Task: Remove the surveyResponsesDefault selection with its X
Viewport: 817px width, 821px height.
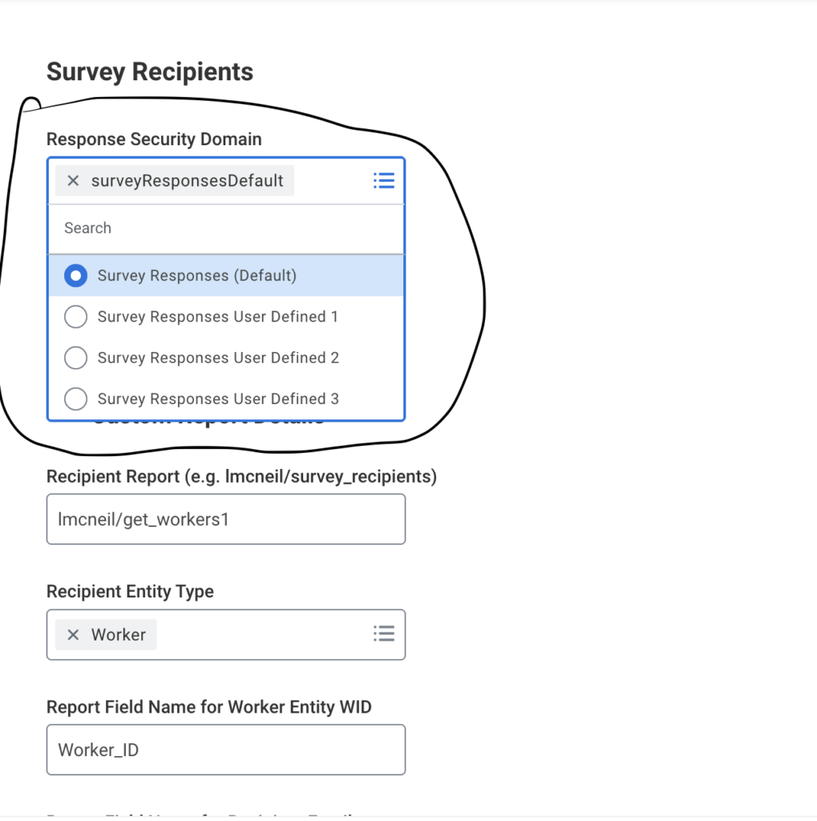Action: click(73, 181)
